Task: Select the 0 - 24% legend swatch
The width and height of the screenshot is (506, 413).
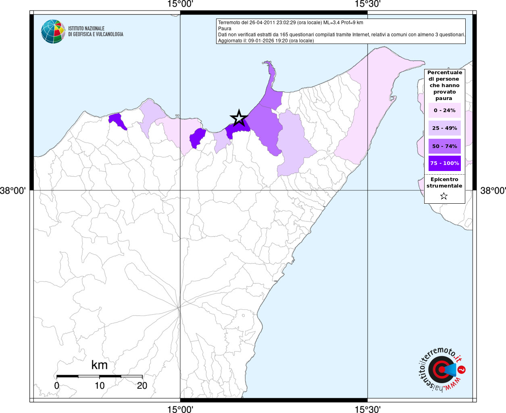Action: 445,110
